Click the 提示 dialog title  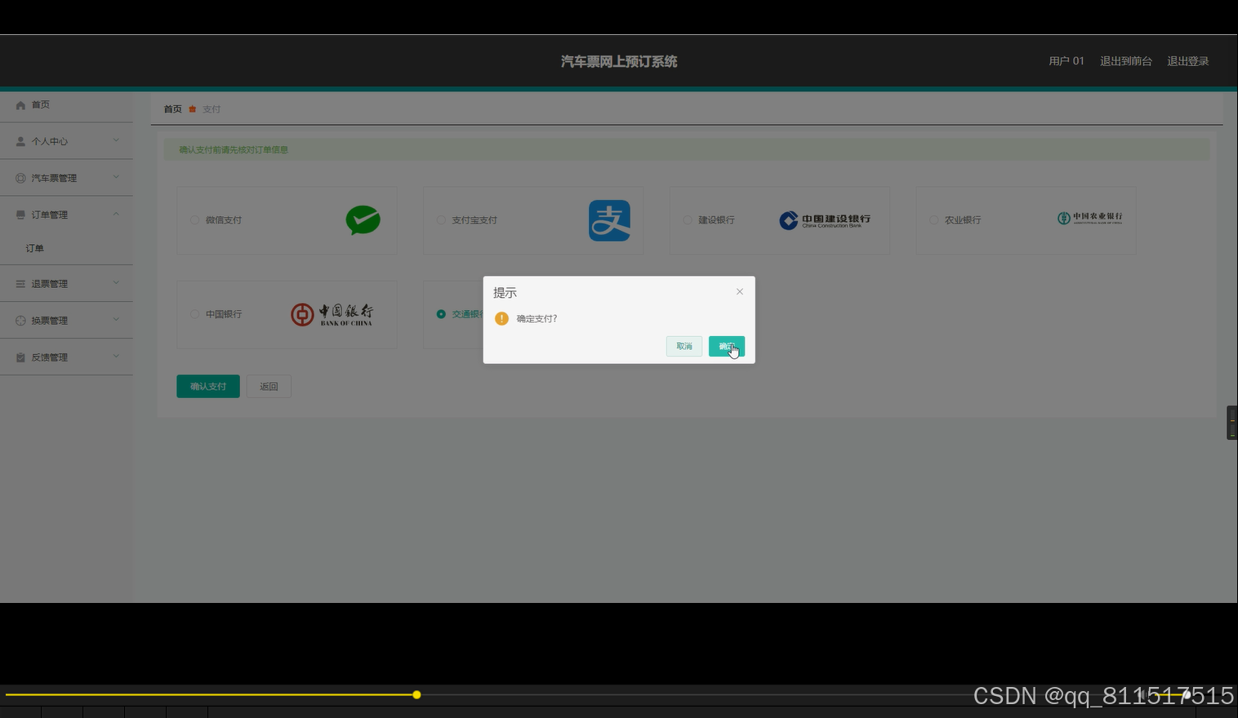pyautogui.click(x=505, y=293)
